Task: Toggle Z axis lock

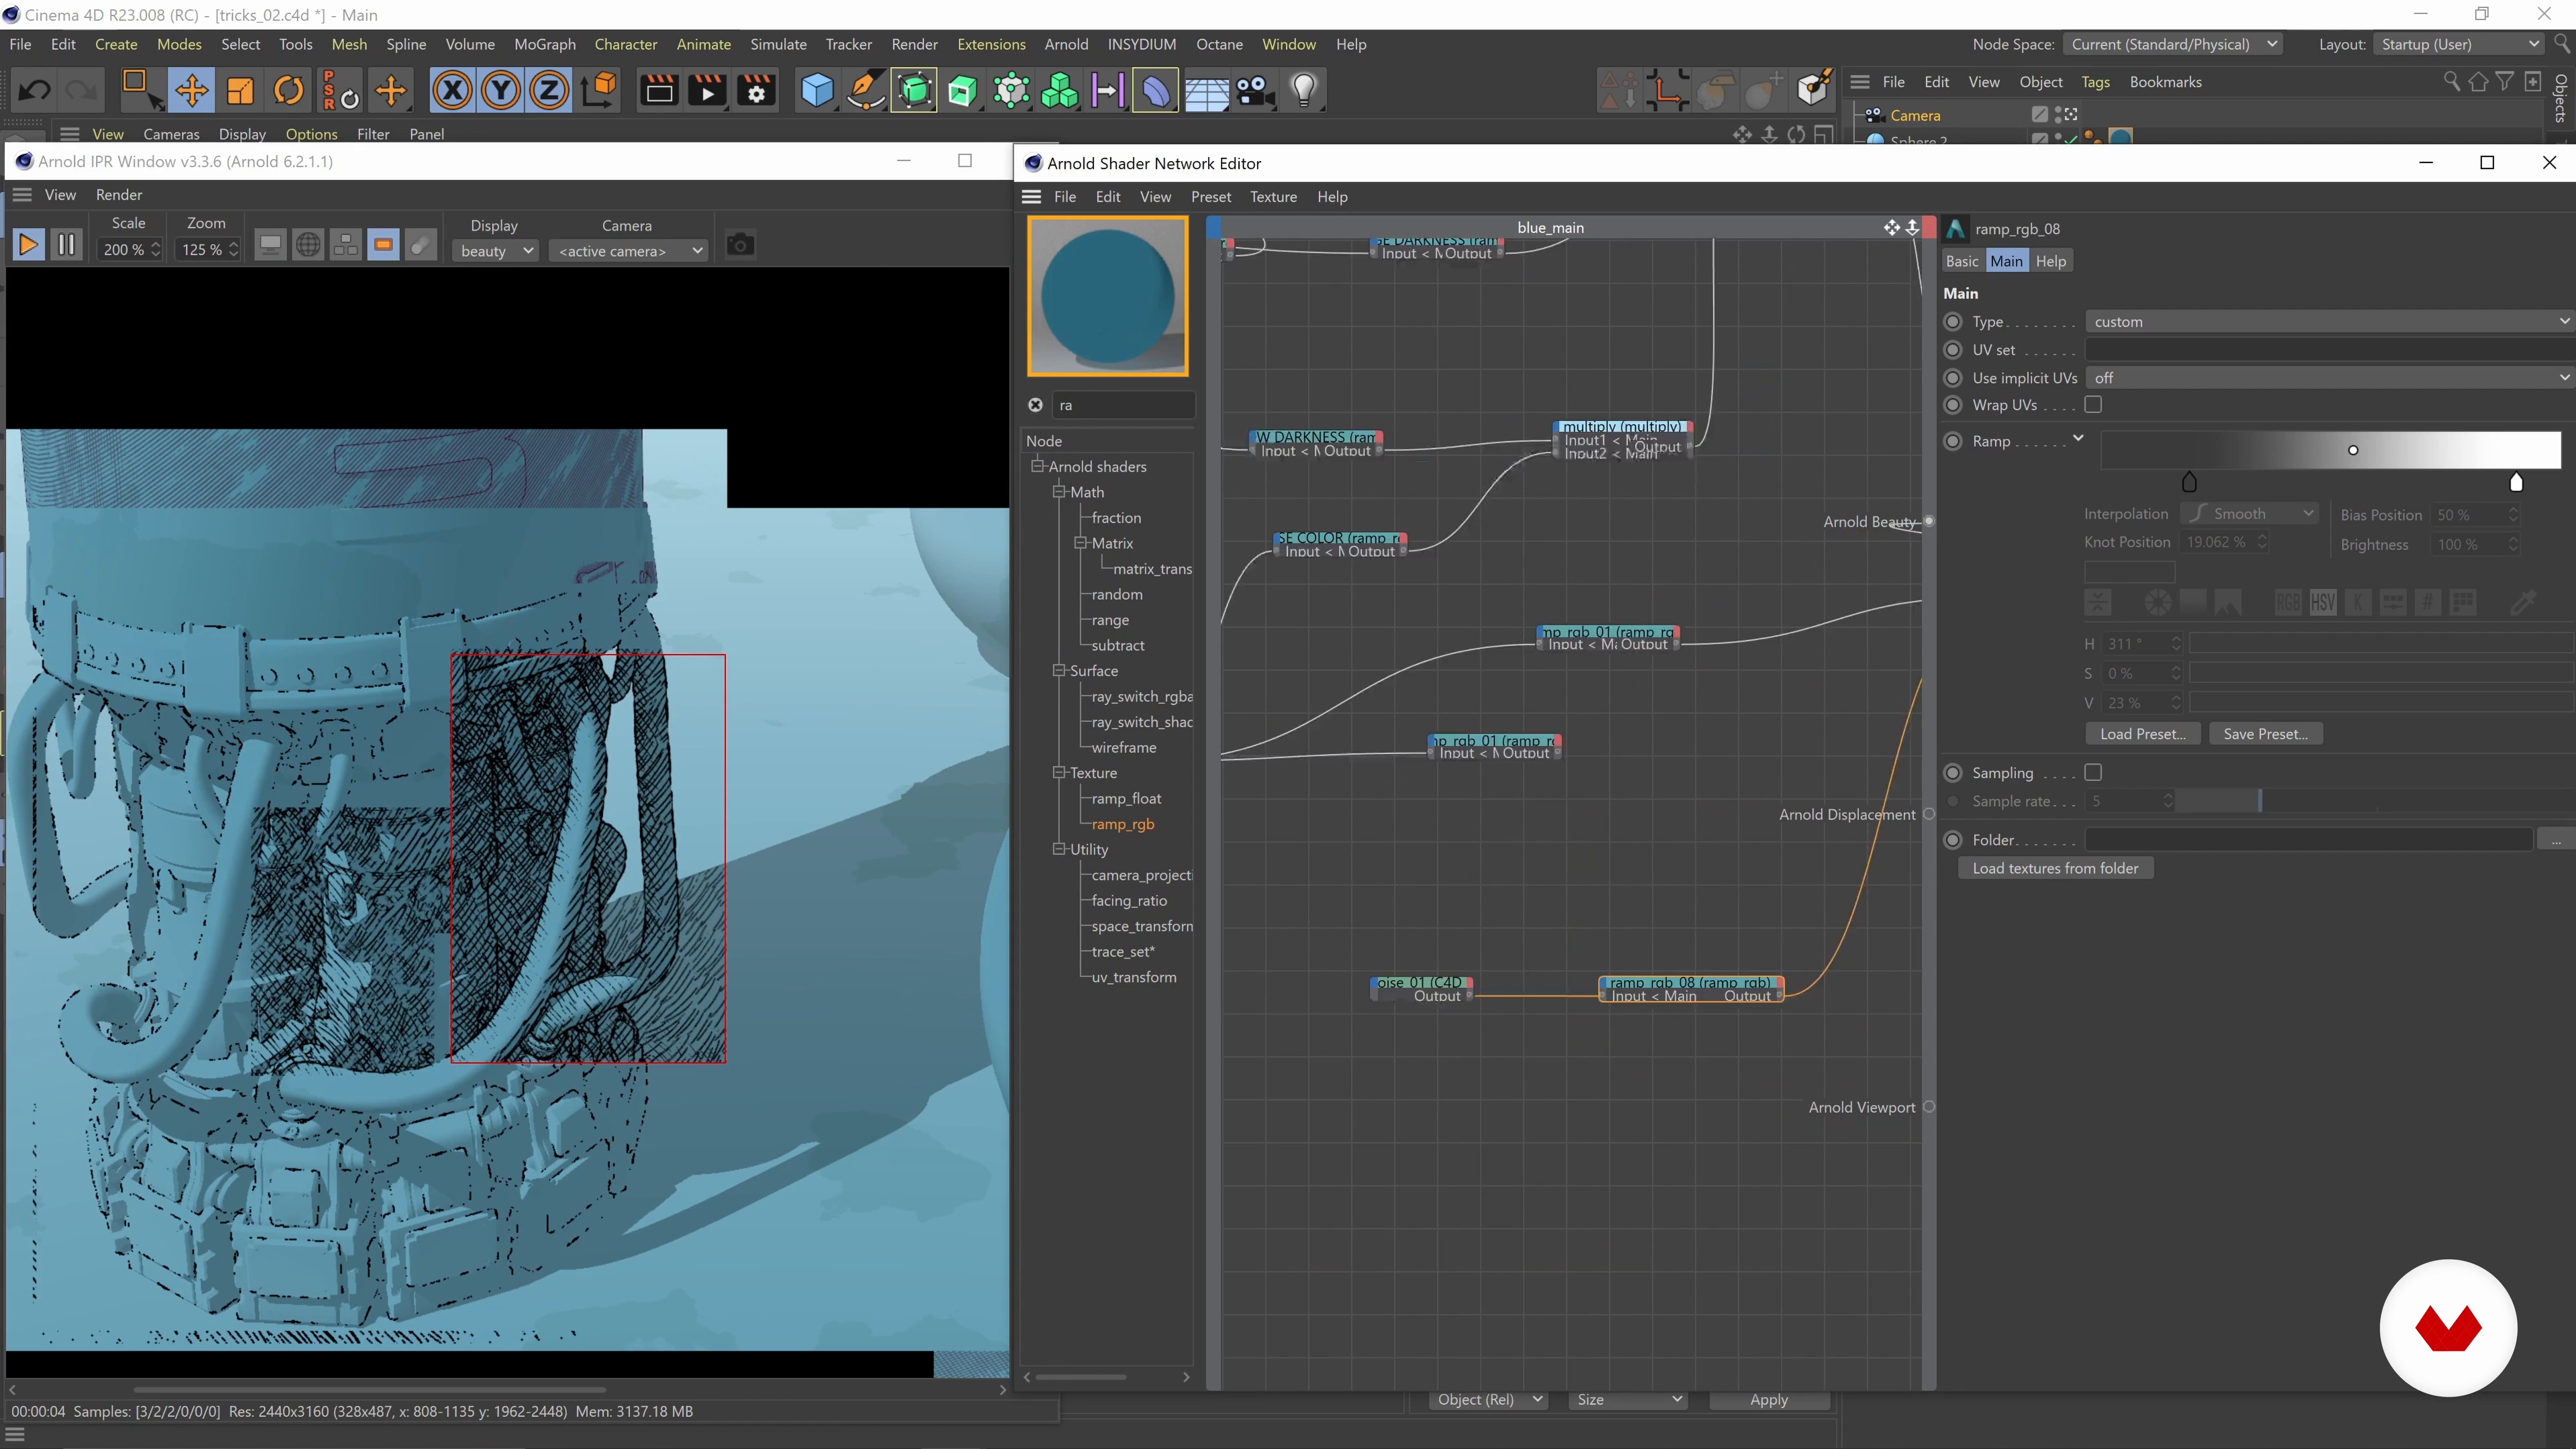Action: 549,91
